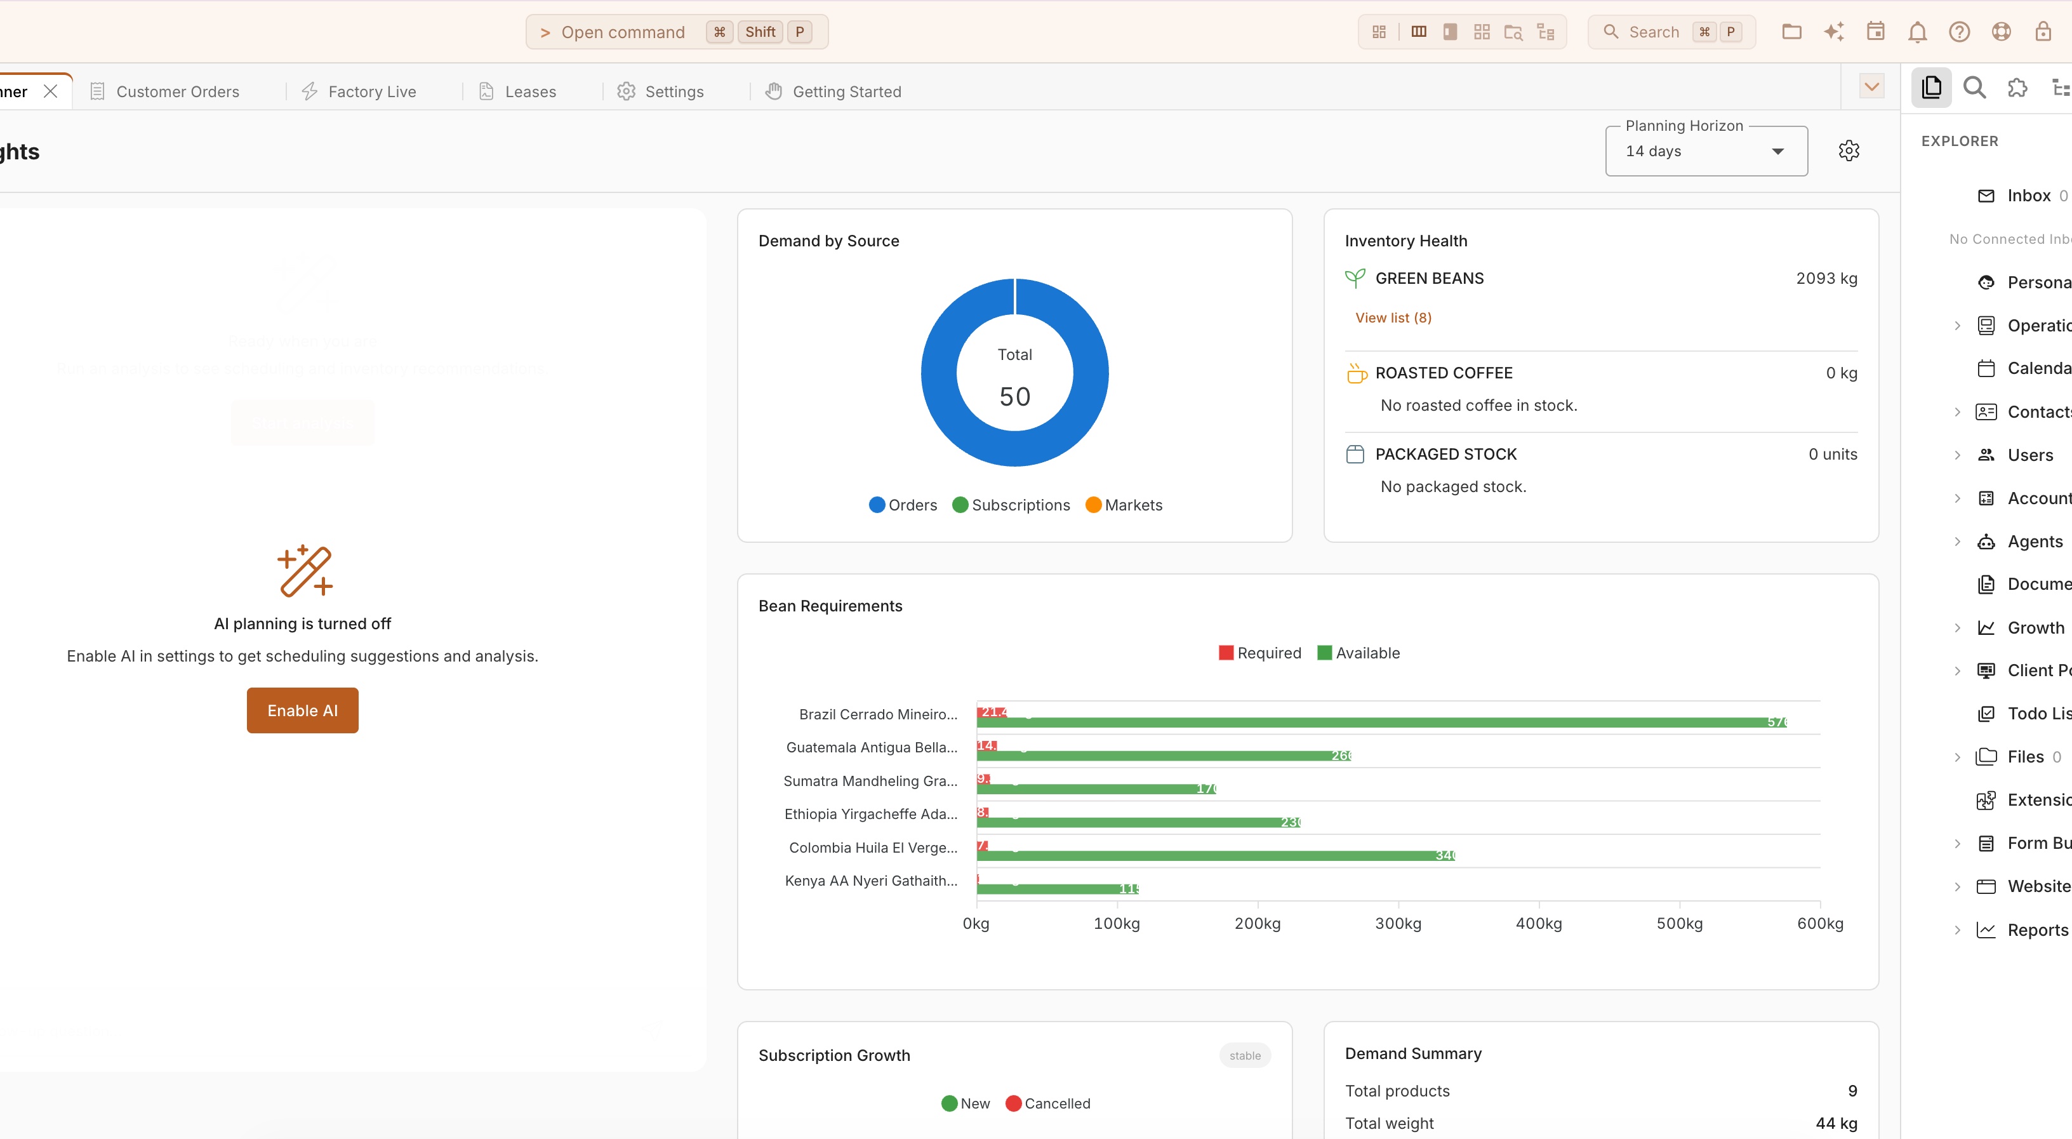The image size is (2072, 1139).
Task: Click the lock icon in top bar
Action: click(2043, 32)
